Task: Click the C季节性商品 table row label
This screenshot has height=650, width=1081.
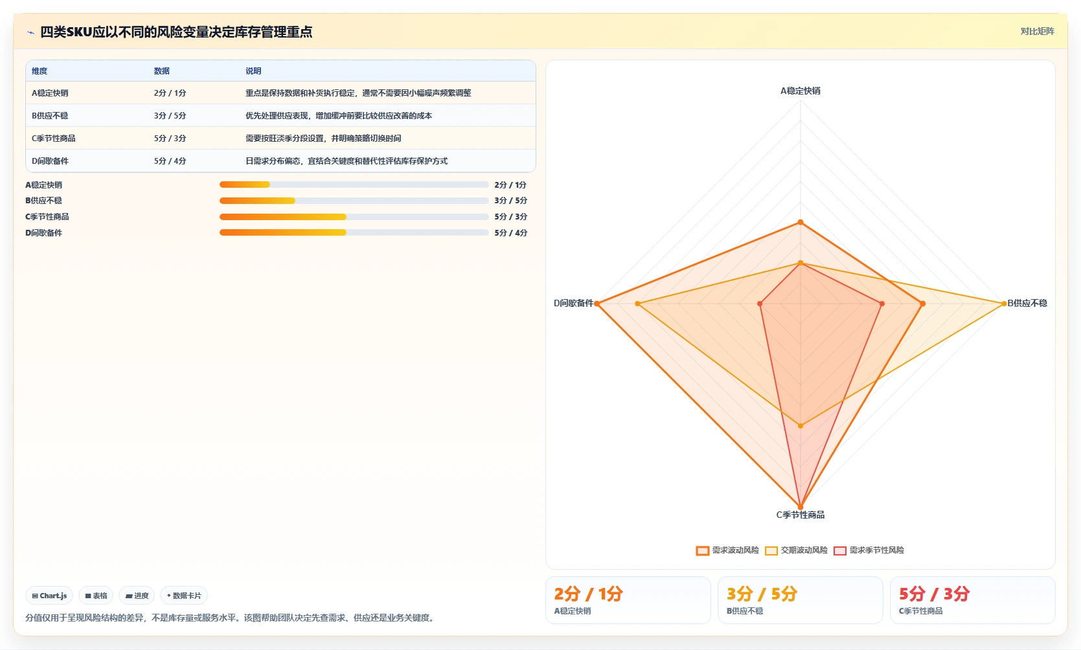Action: (x=54, y=139)
